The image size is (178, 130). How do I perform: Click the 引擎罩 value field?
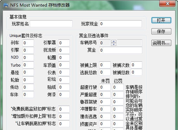[x=64, y=43]
